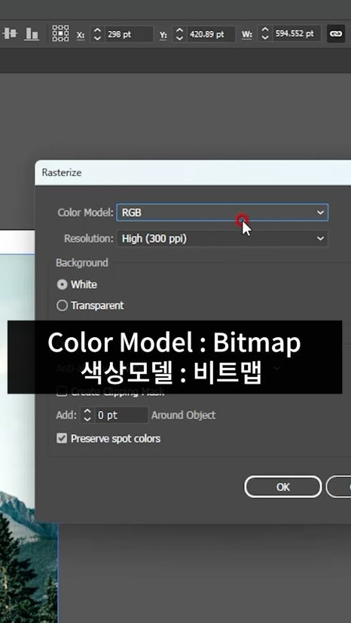The width and height of the screenshot is (351, 623).
Task: Toggle the Preserve spot colors checkbox
Action: pos(62,439)
